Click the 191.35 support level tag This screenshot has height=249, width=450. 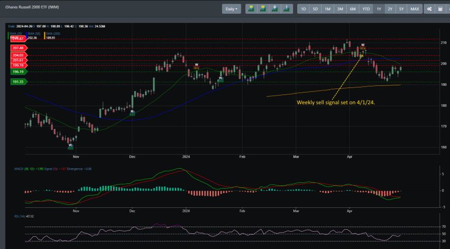tap(19, 82)
